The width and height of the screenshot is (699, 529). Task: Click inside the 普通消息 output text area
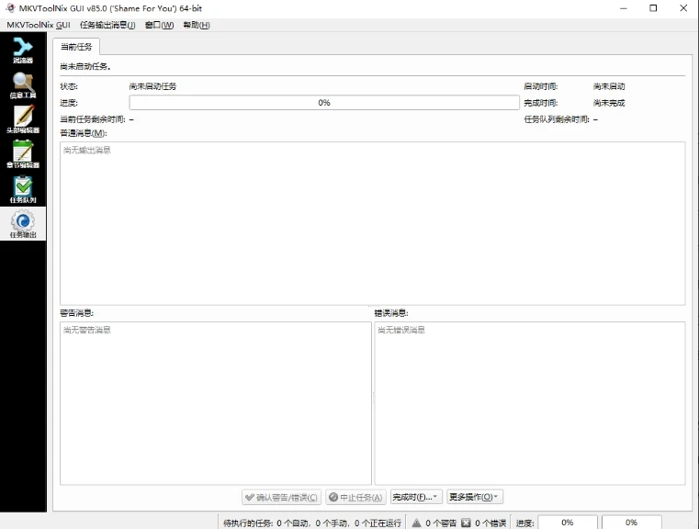tap(372, 223)
